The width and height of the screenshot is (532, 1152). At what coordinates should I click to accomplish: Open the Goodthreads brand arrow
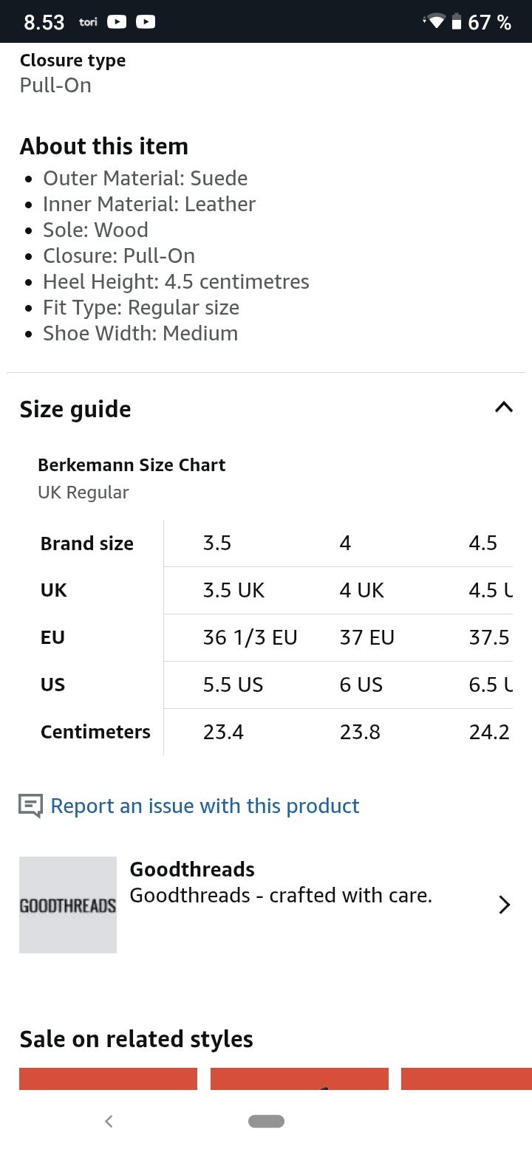click(x=504, y=905)
